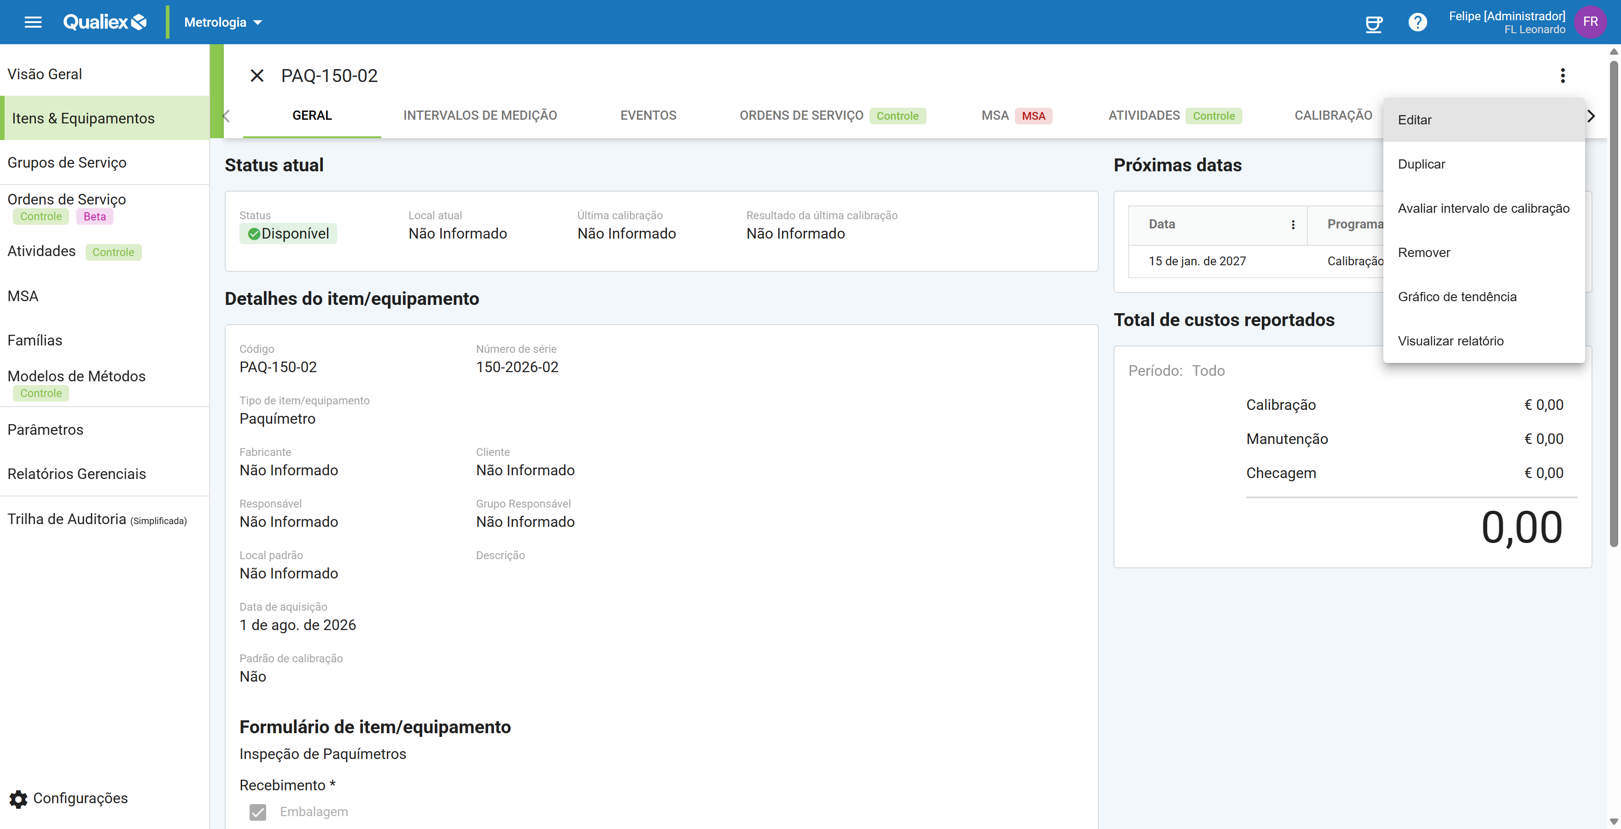
Task: Open the CALIBRAÇÃO tab
Action: pyautogui.click(x=1333, y=115)
